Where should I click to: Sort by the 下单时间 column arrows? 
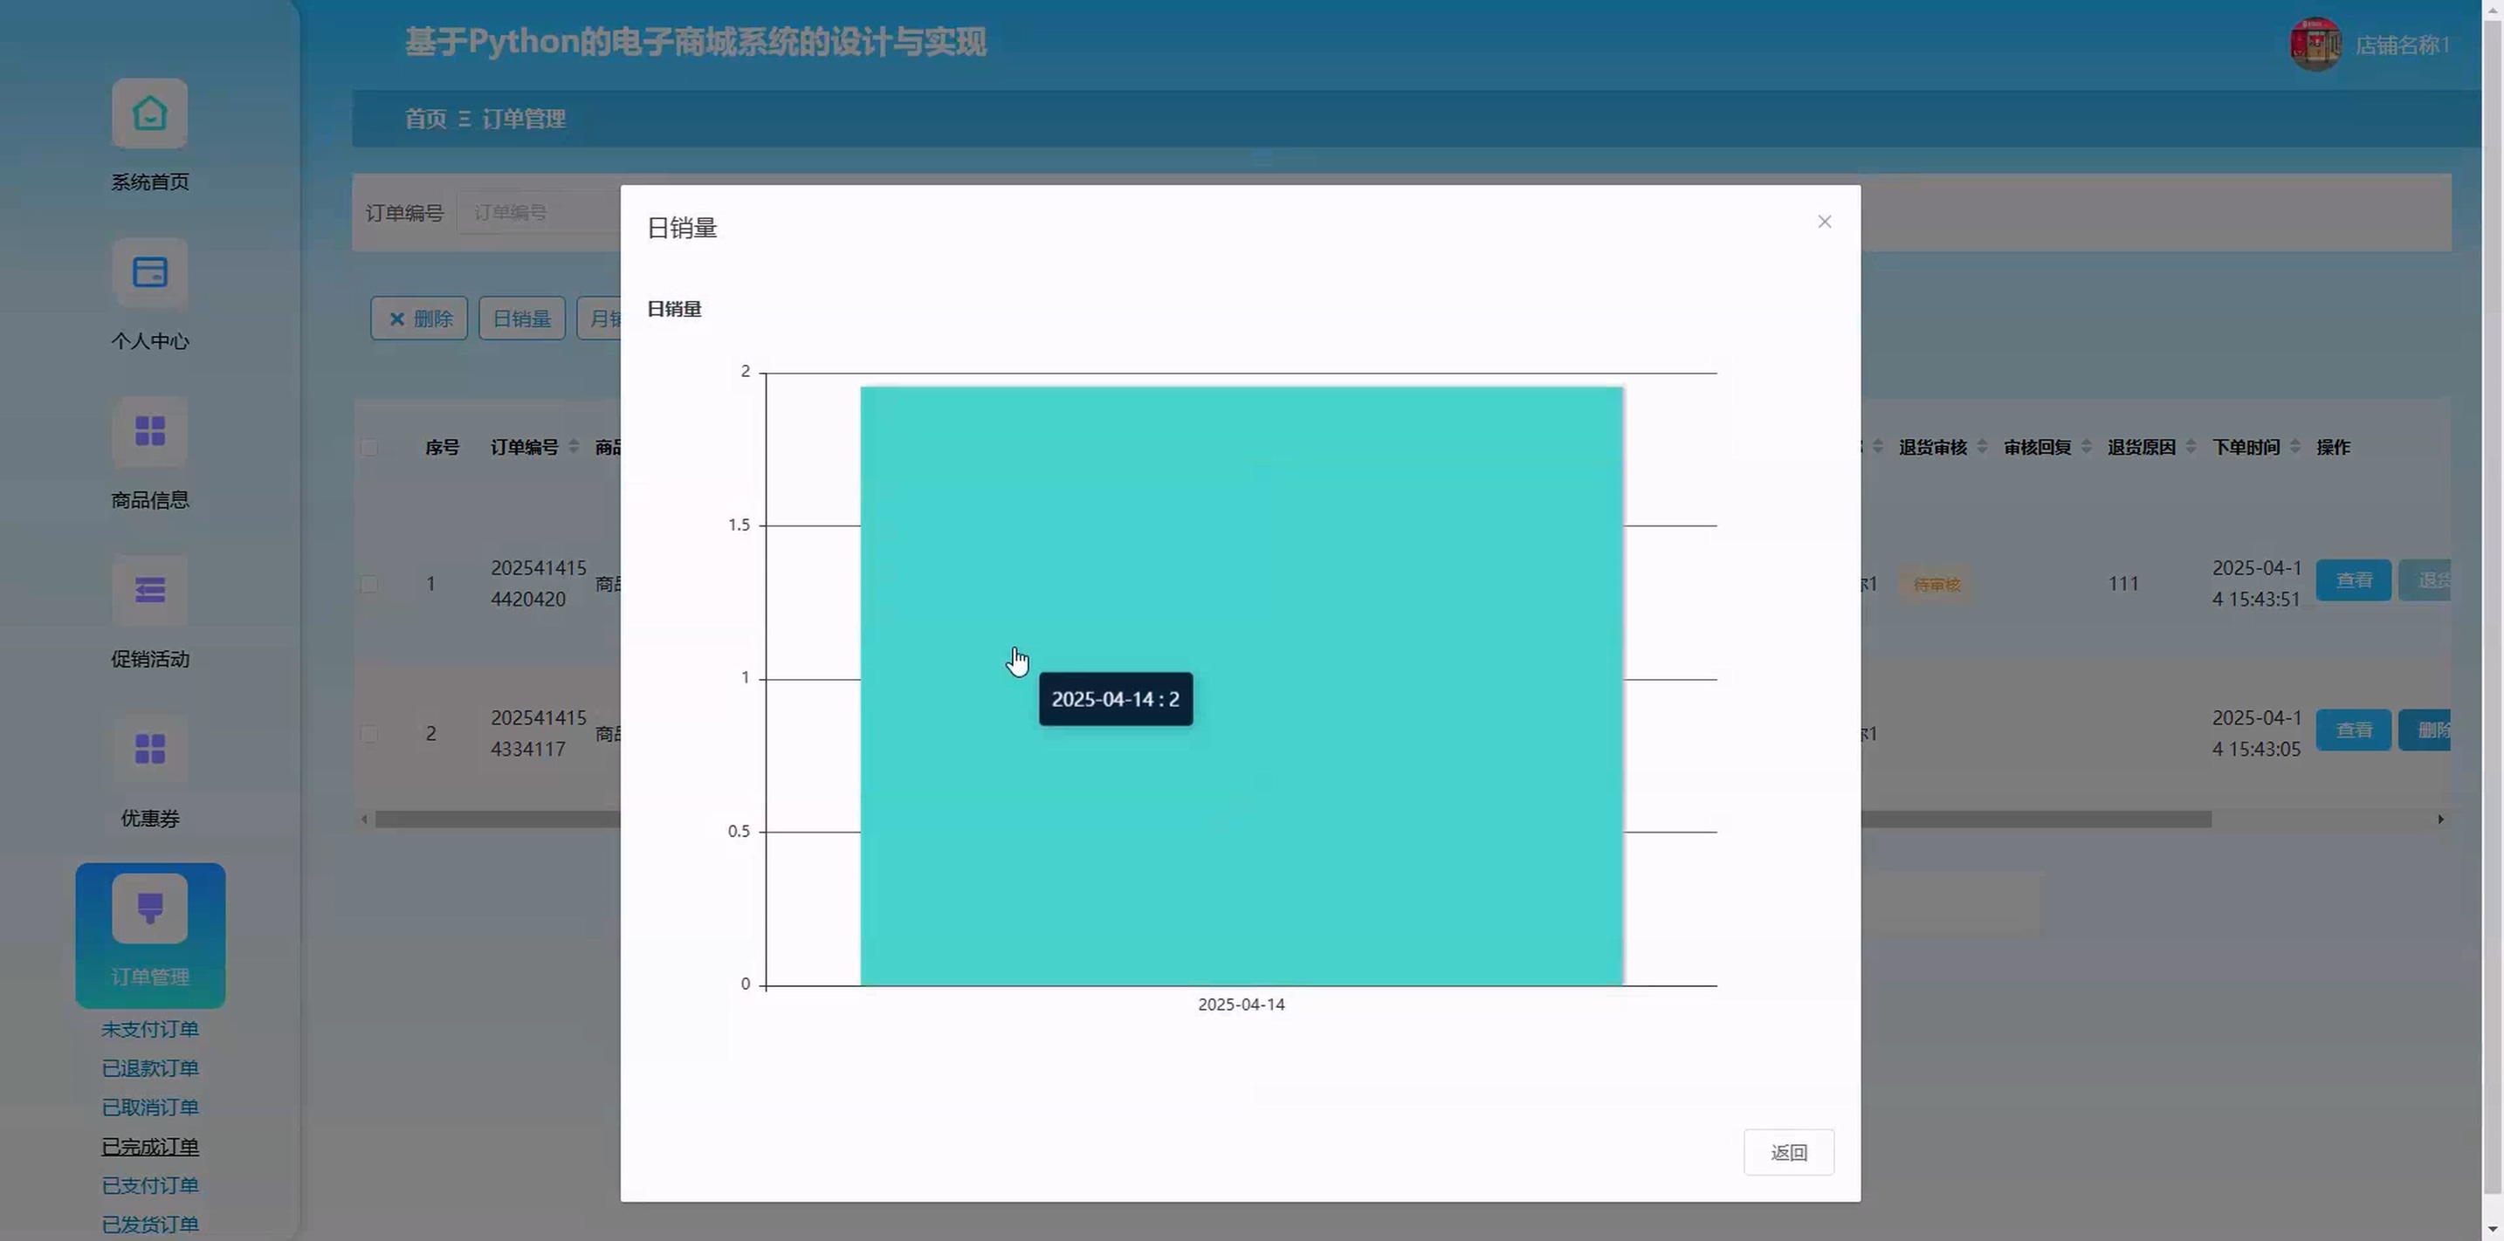[x=2295, y=447]
